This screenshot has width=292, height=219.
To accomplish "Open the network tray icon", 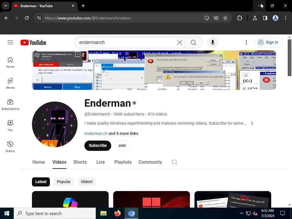I will tap(248, 213).
